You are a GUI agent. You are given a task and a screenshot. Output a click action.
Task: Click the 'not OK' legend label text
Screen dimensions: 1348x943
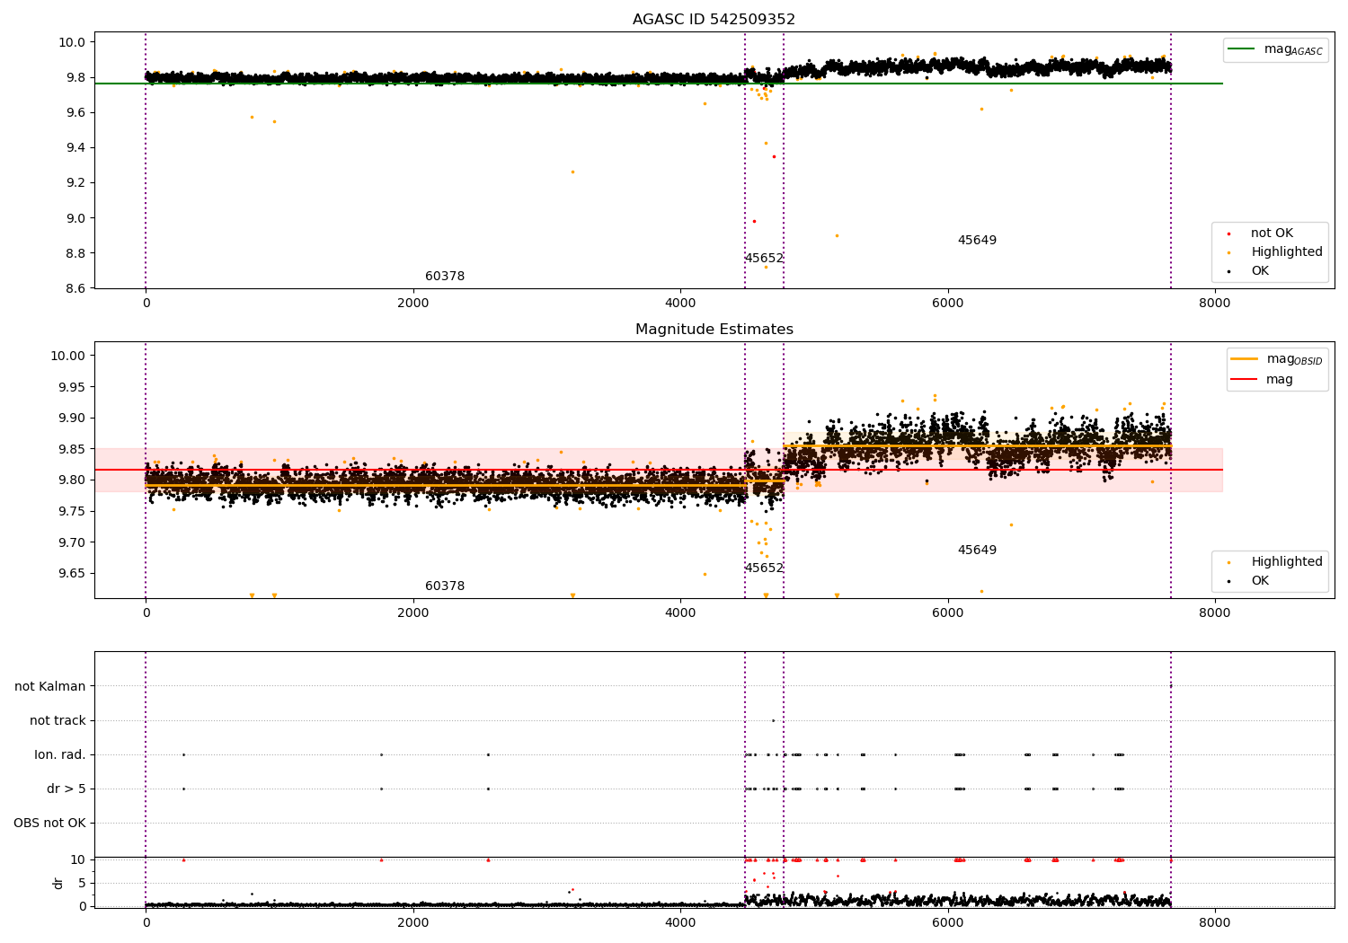point(1272,234)
